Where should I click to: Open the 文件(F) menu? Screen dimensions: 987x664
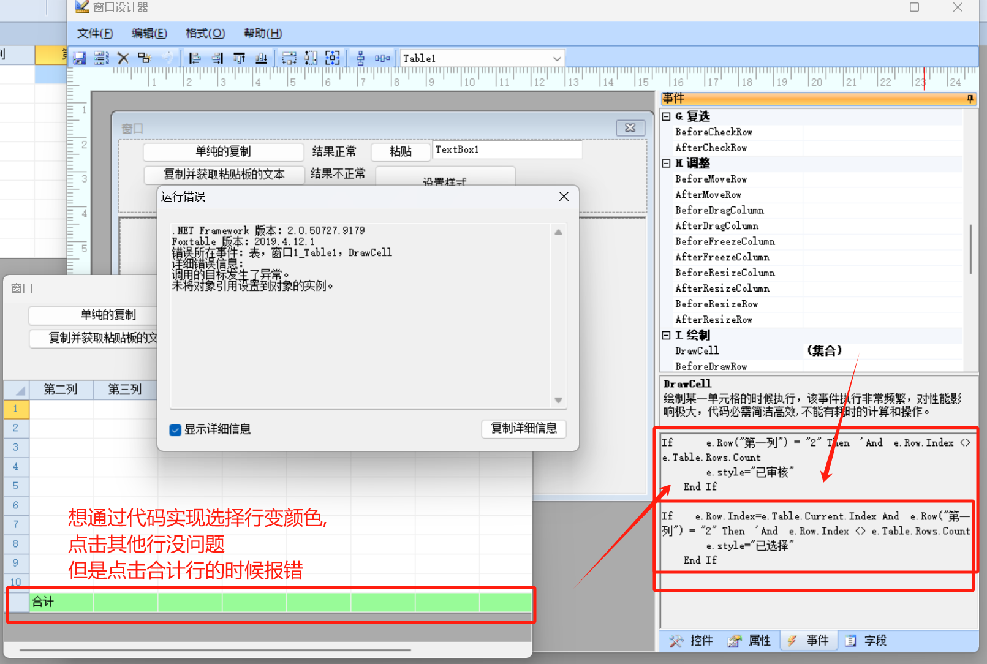point(94,33)
